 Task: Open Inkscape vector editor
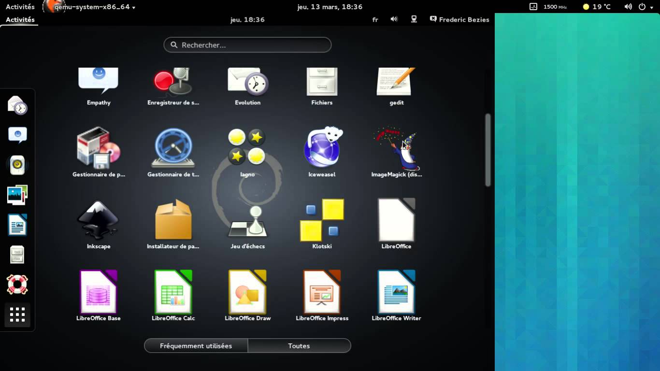point(98,219)
